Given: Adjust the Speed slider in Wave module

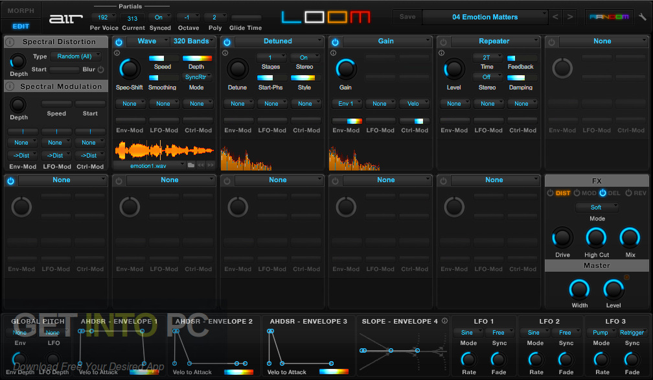Looking at the screenshot, I should [x=163, y=58].
